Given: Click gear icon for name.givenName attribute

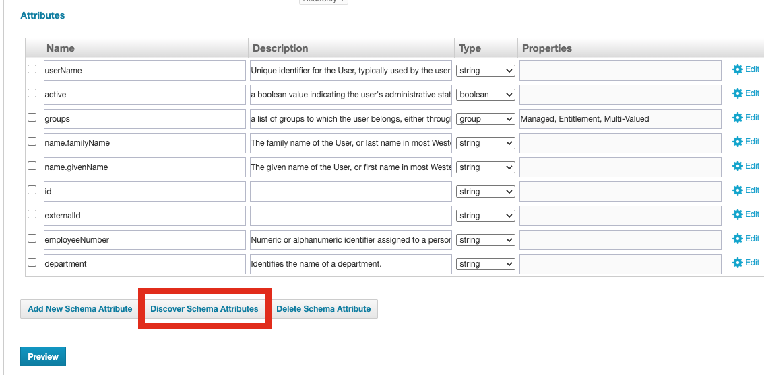Looking at the screenshot, I should coord(737,166).
